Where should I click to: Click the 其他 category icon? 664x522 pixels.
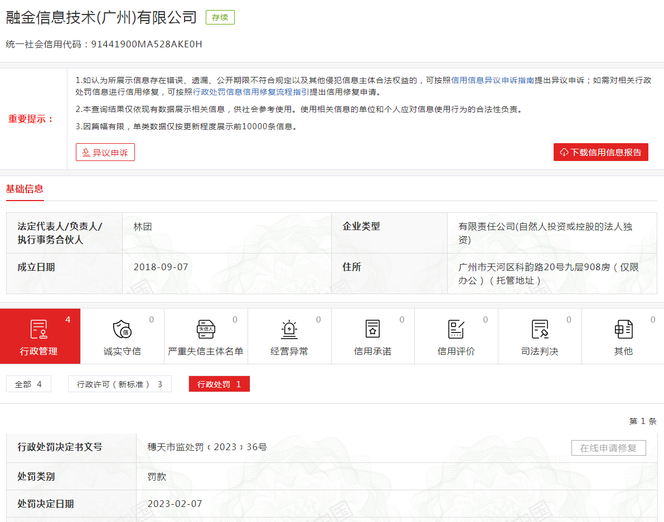623,330
